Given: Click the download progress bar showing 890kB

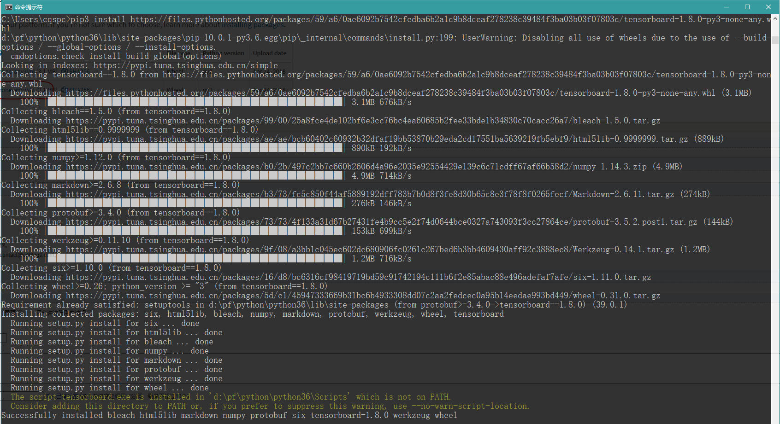Looking at the screenshot, I should click(x=195, y=148).
